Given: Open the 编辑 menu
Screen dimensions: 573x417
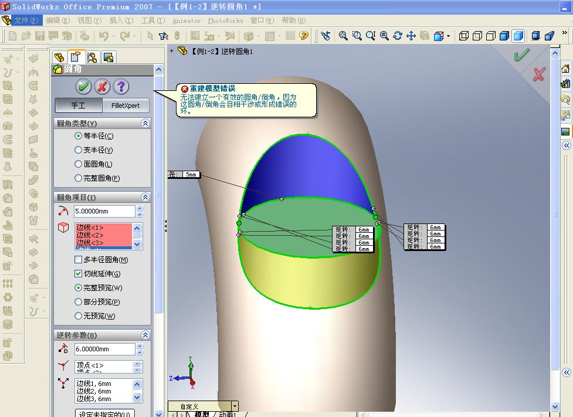Looking at the screenshot, I should [57, 21].
